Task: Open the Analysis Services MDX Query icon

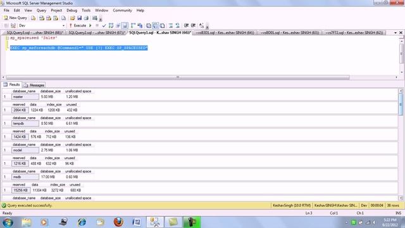Action: tap(41, 18)
